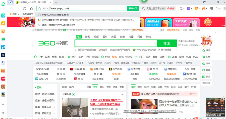The image size is (226, 119).
Task: Click the 购物 right sidebar cart button
Action: click(206, 57)
